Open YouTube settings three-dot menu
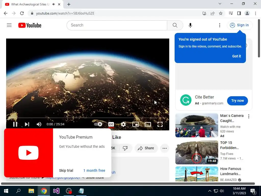 [220, 25]
